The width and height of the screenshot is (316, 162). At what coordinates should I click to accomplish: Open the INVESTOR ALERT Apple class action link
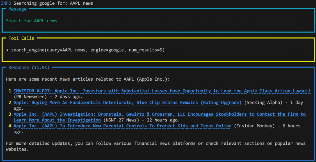[162, 91]
